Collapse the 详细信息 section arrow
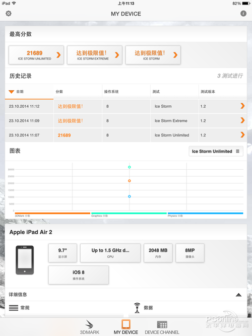This screenshot has height=336, width=252. click(238, 295)
